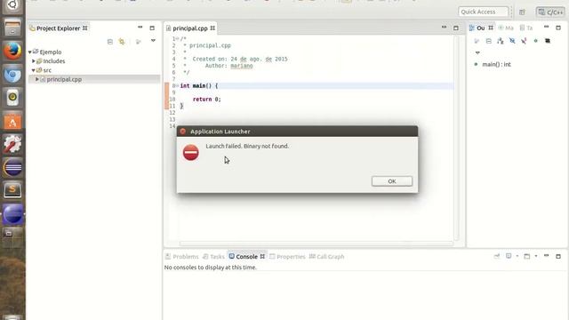
Task: Switch to the principal.cpp editor tab
Action: pos(189,28)
